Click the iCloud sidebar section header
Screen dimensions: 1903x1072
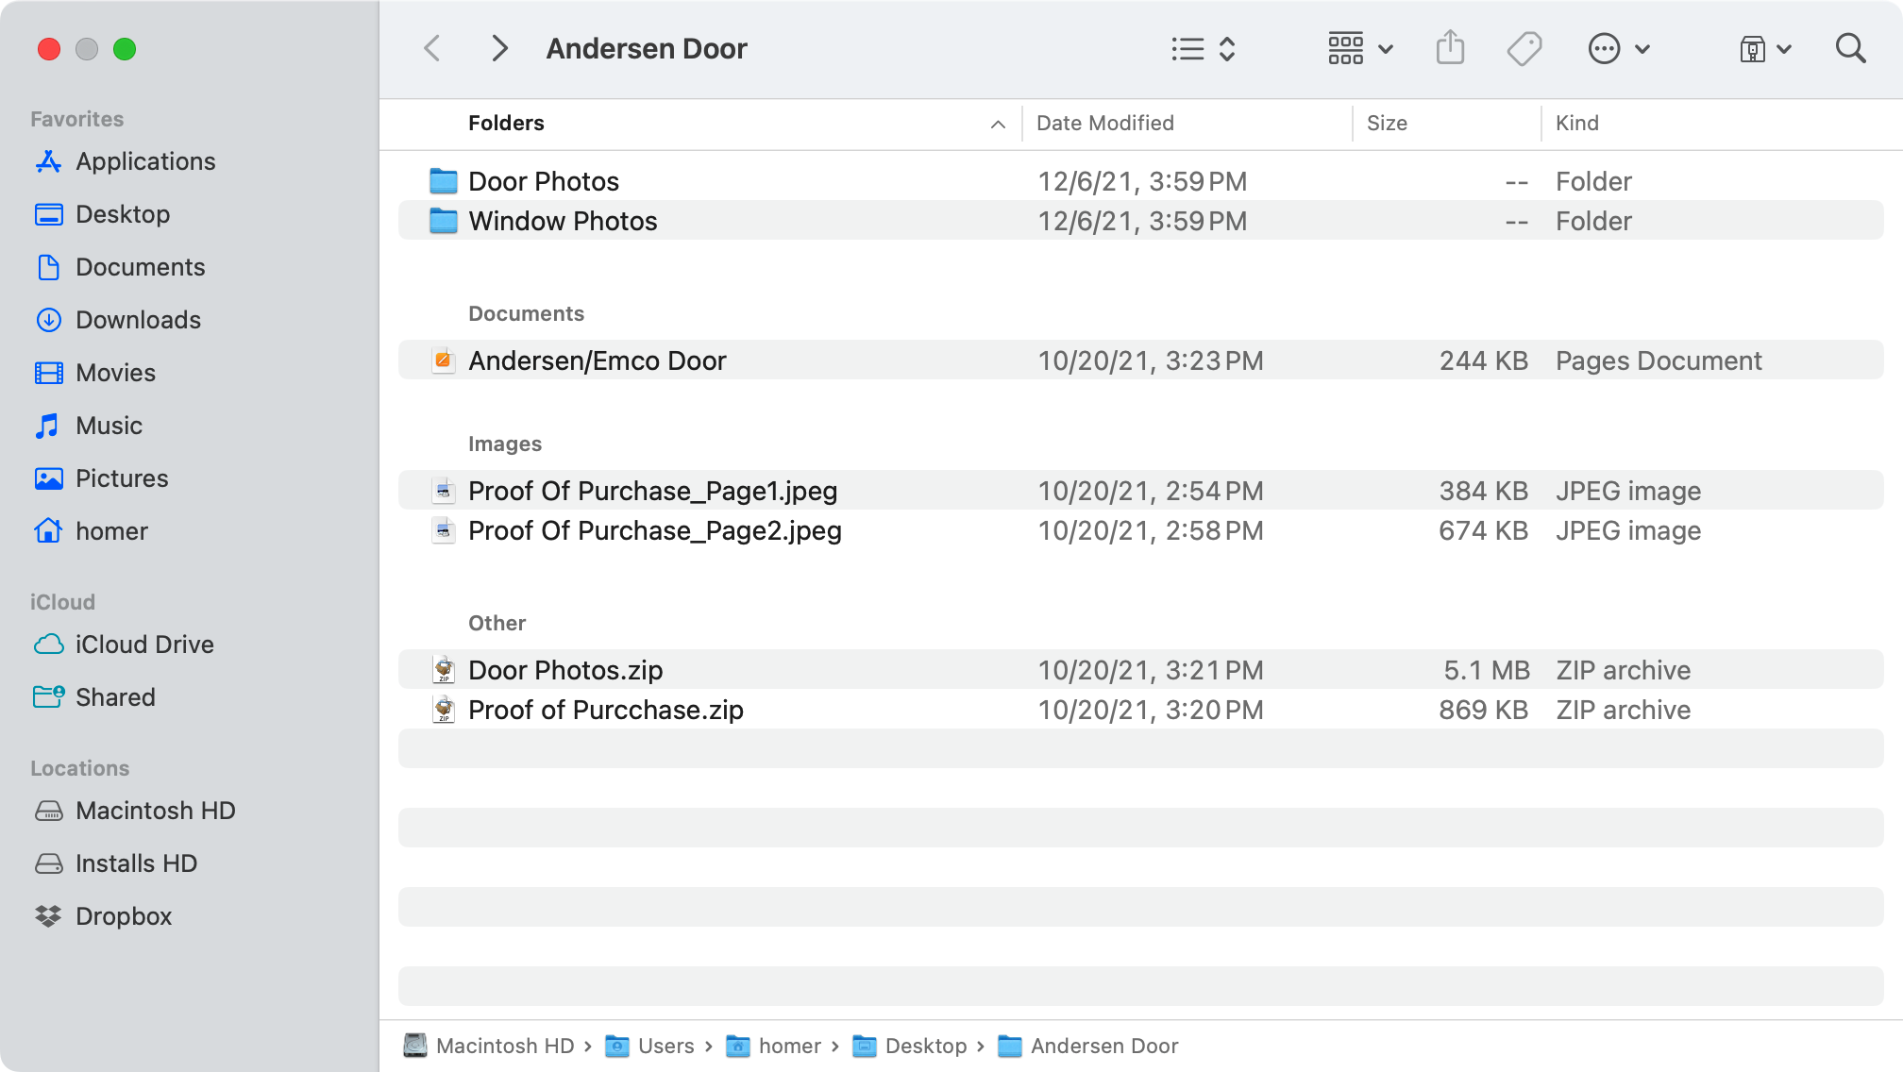pos(62,602)
